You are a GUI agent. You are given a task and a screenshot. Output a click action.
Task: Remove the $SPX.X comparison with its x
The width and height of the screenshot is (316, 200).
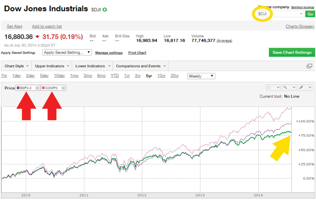(x=37, y=88)
